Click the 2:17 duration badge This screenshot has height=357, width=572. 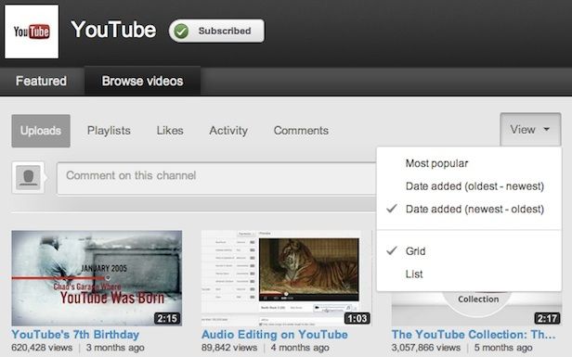point(547,318)
